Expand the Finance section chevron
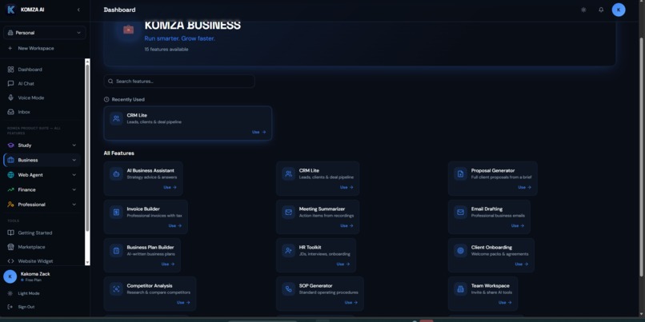The width and height of the screenshot is (645, 322). pos(74,189)
